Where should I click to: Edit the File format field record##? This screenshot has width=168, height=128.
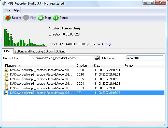click(x=145, y=58)
